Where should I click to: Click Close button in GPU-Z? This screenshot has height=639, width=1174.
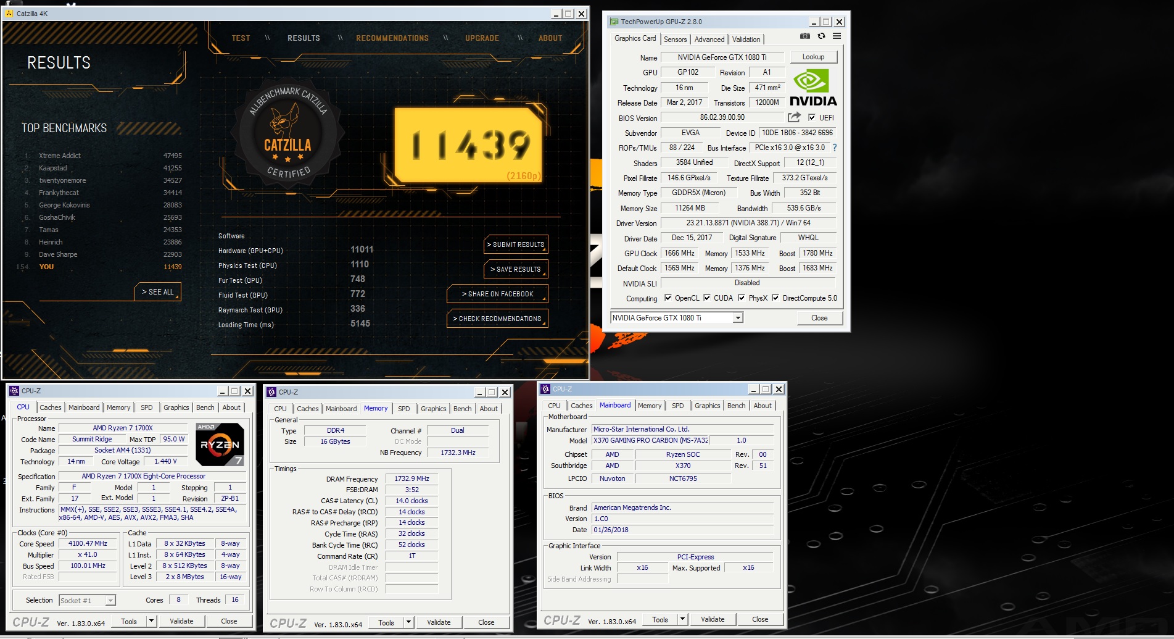click(x=819, y=318)
